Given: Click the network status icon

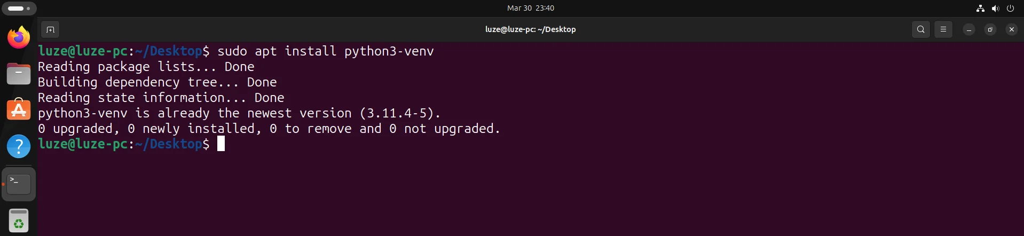Looking at the screenshot, I should coord(980,8).
